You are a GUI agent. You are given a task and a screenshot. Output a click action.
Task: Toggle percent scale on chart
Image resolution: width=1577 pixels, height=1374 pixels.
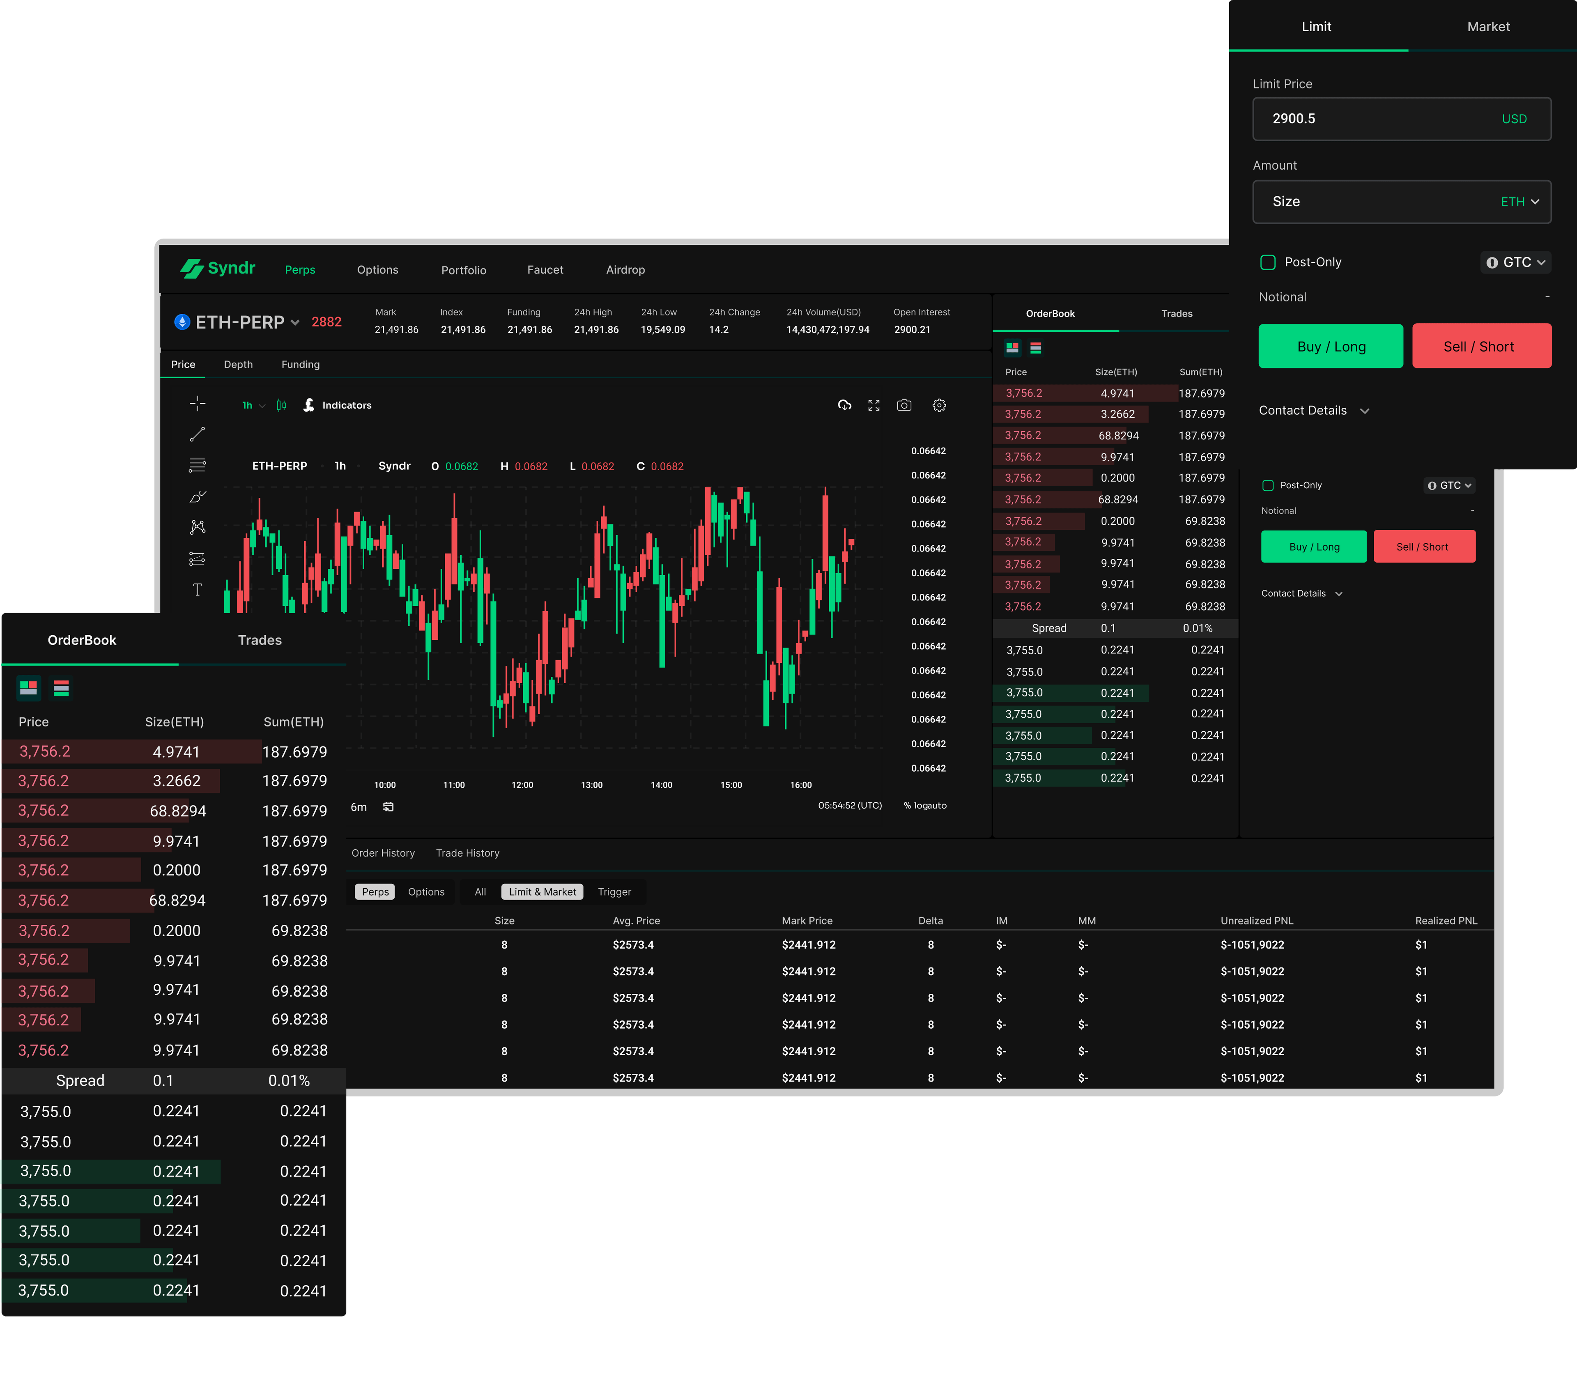point(907,806)
